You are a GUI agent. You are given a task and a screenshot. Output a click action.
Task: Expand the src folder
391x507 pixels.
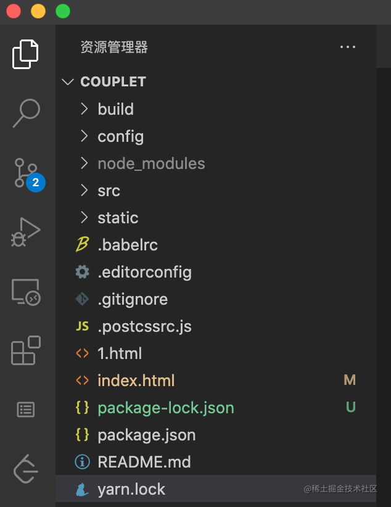[109, 191]
